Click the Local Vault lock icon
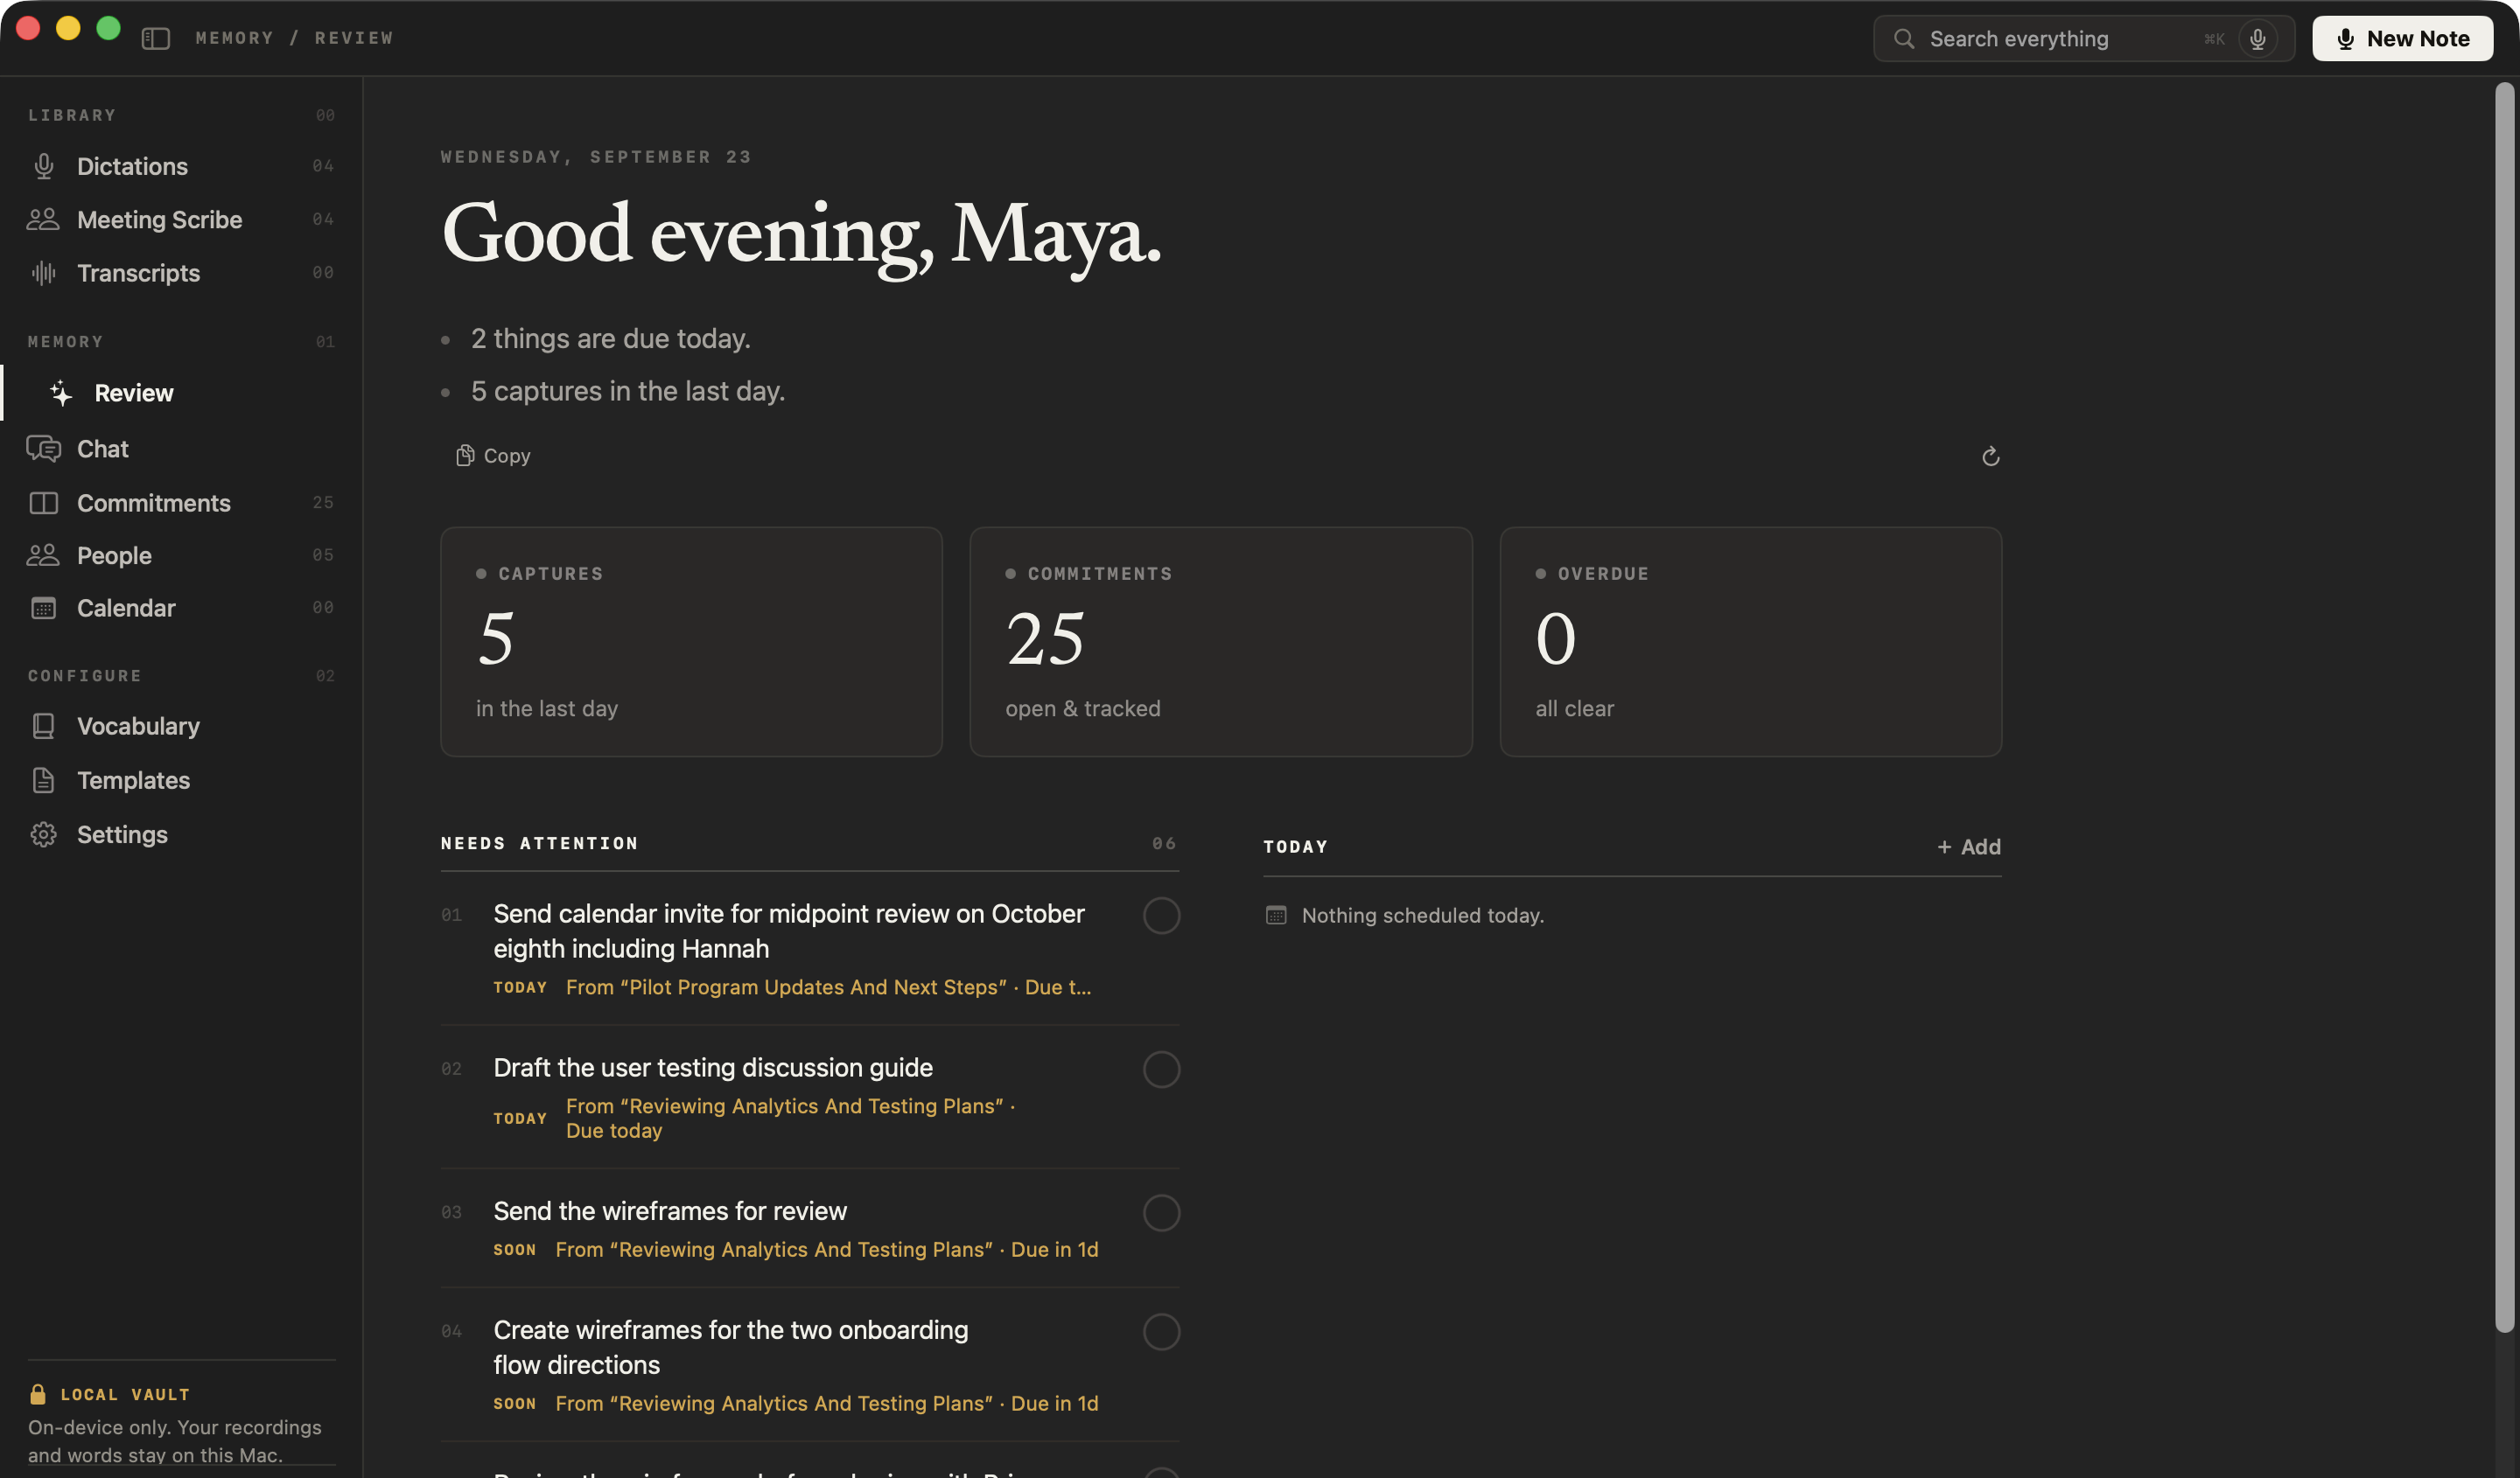 [38, 1394]
